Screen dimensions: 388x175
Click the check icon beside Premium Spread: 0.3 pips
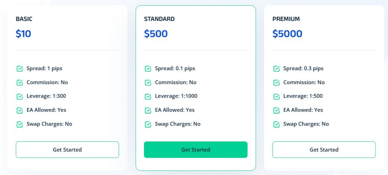[x=277, y=69]
